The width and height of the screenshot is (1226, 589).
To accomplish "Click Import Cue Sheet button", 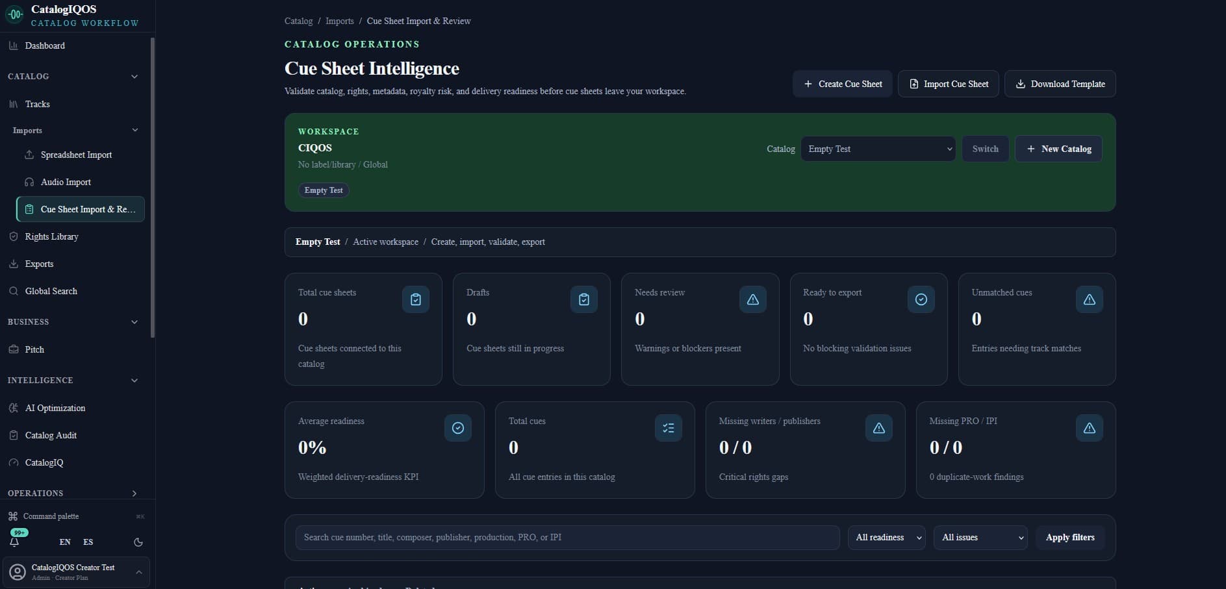I will click(x=948, y=84).
